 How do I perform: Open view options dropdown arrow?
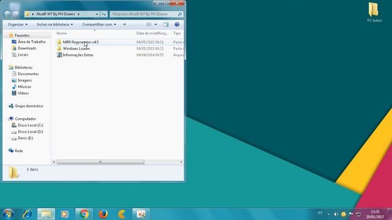point(156,24)
